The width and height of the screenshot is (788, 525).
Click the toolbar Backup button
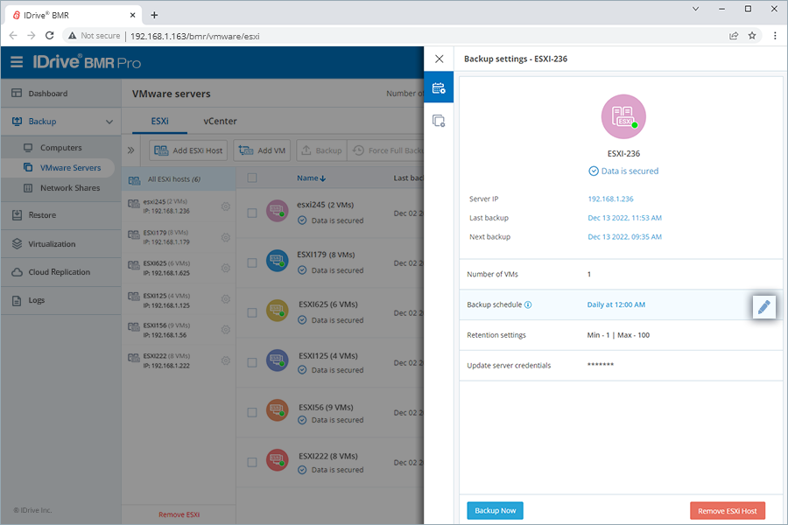coord(321,150)
